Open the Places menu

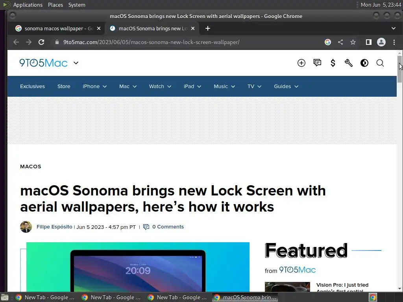(55, 5)
